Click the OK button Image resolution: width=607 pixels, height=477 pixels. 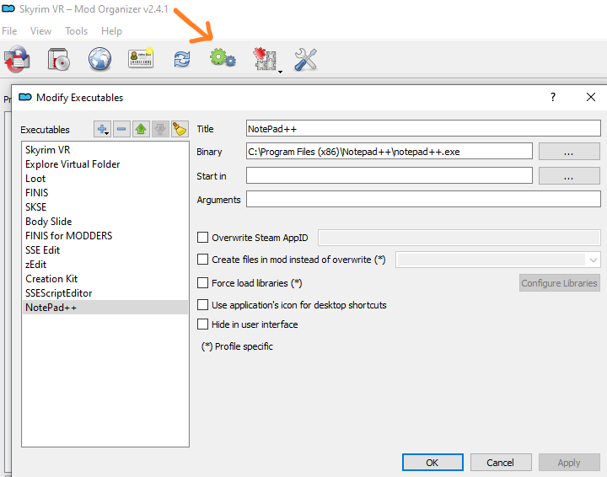pos(432,463)
